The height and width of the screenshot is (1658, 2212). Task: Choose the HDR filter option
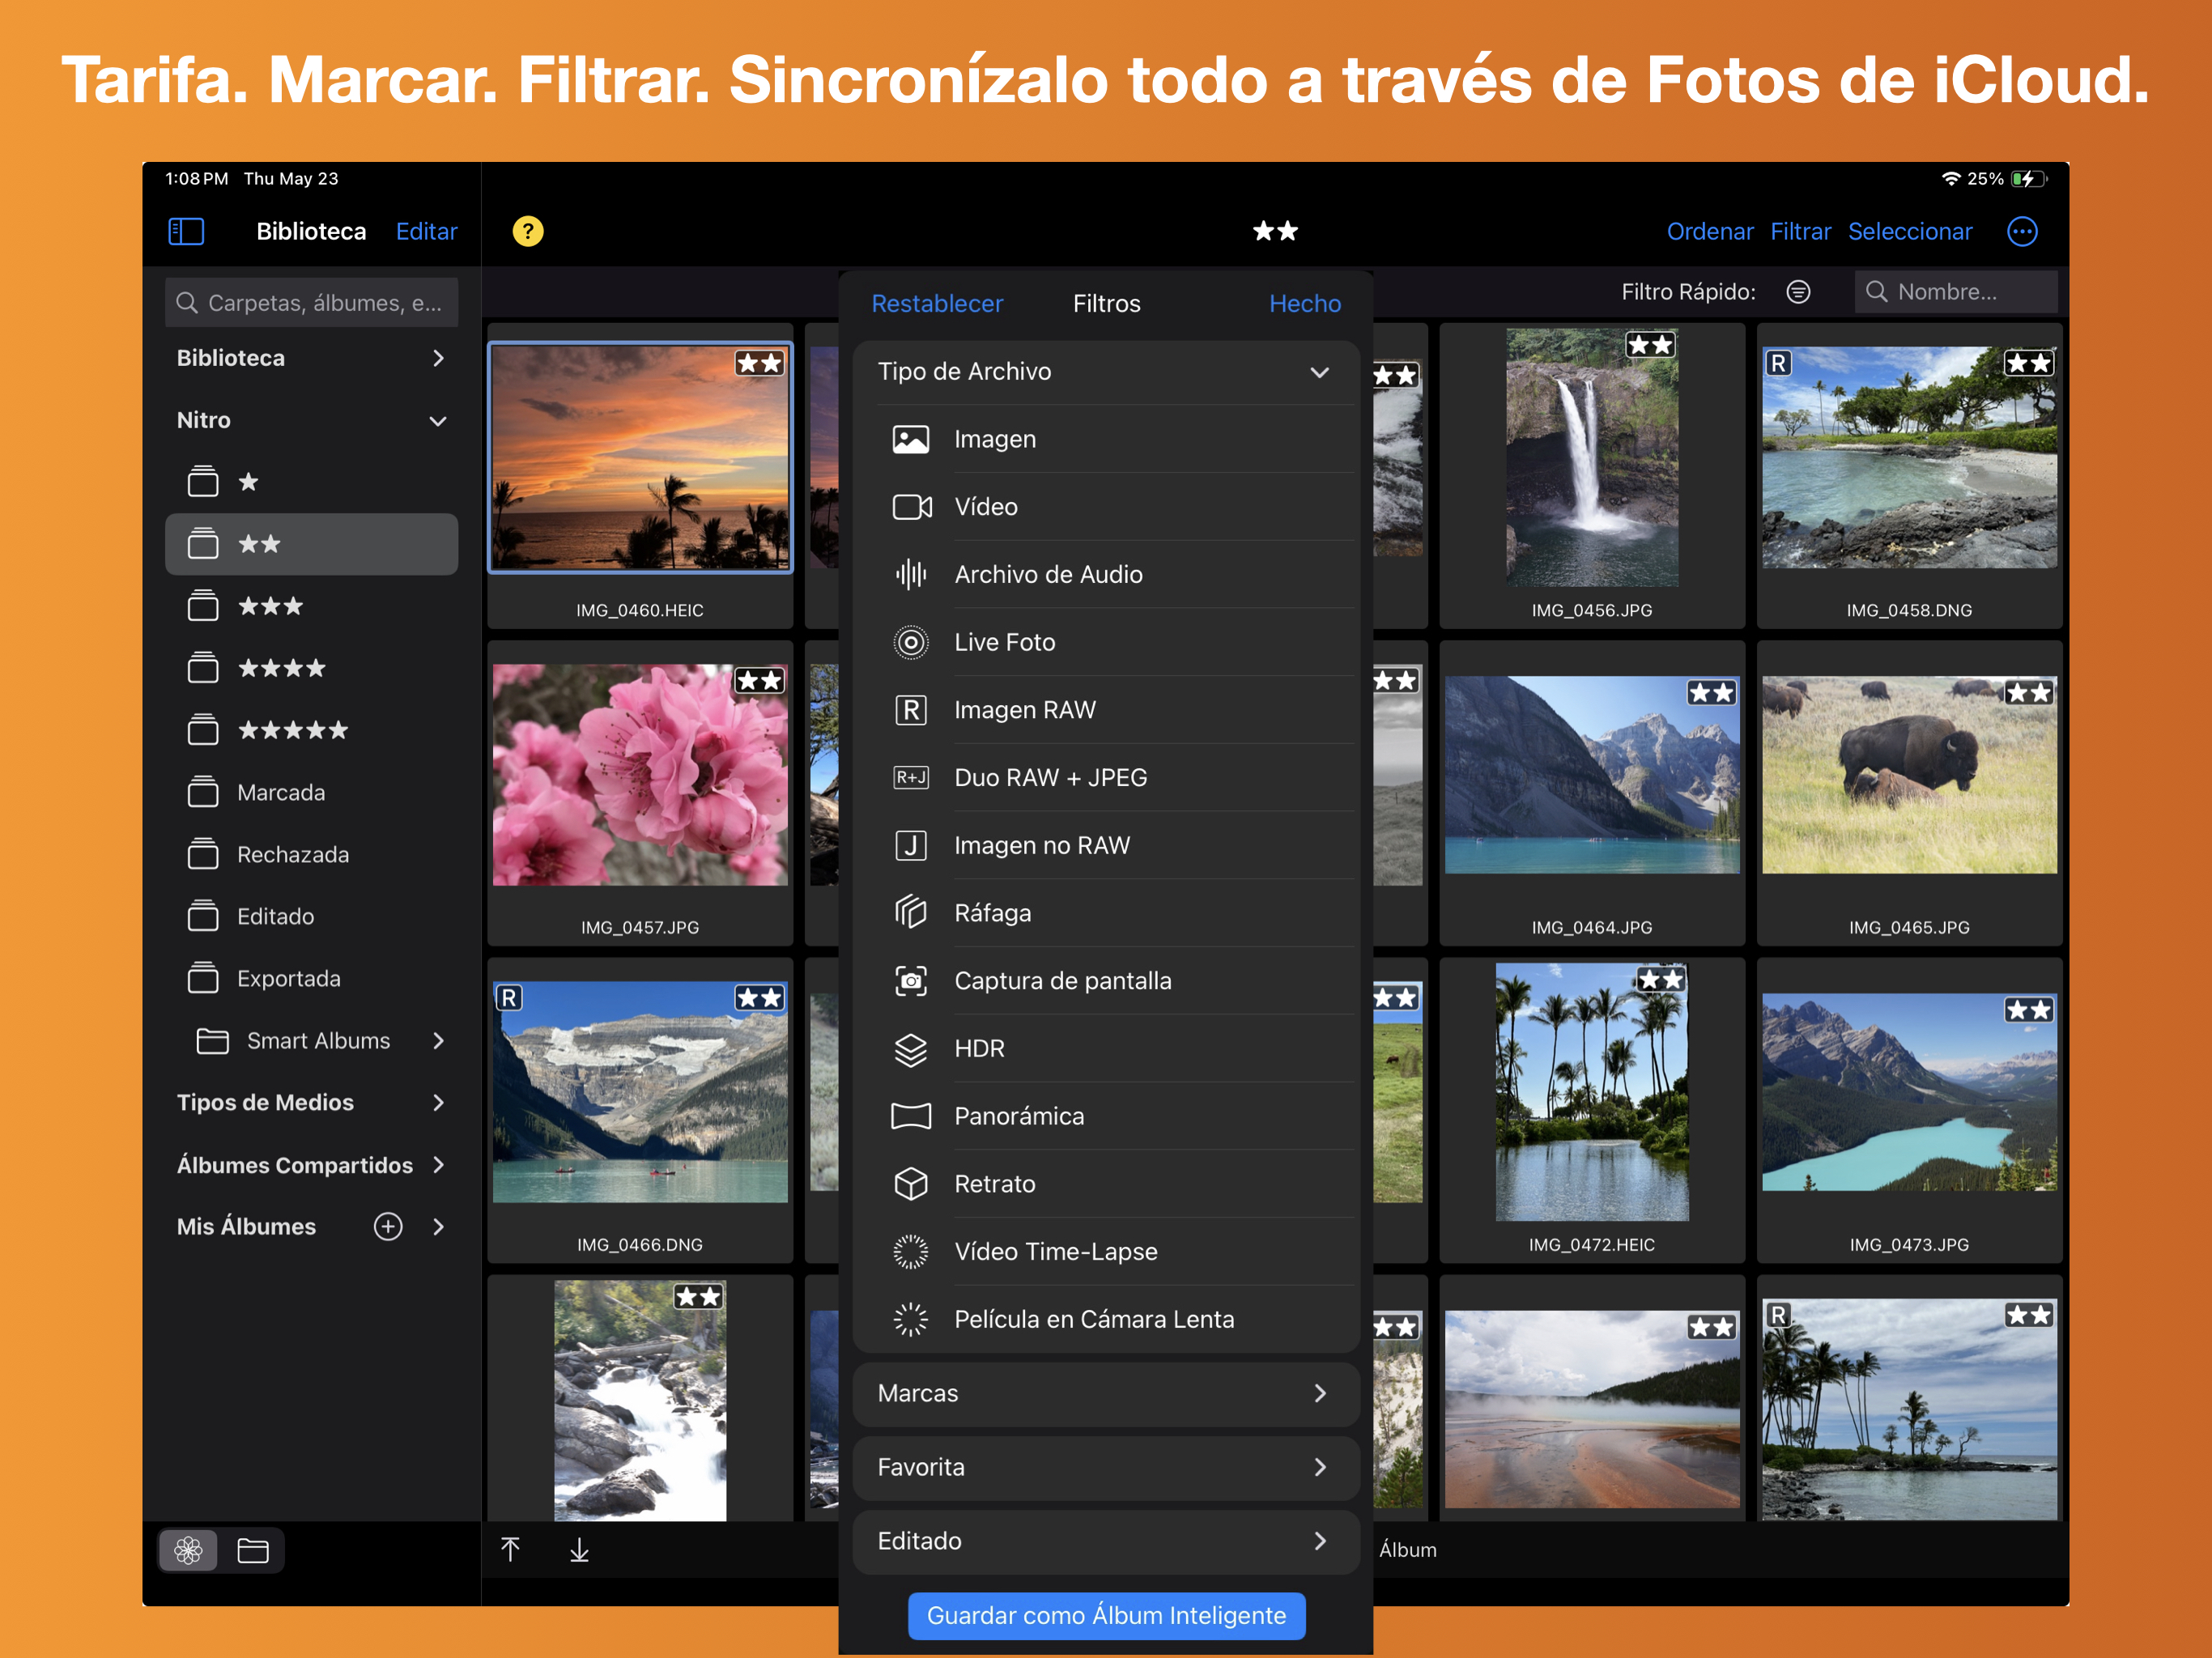(1106, 1049)
